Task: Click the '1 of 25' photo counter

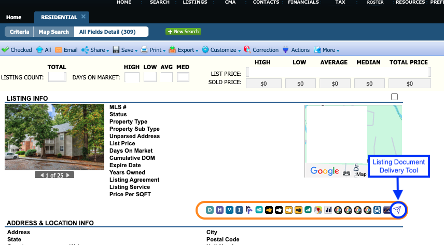Action: tap(54, 175)
